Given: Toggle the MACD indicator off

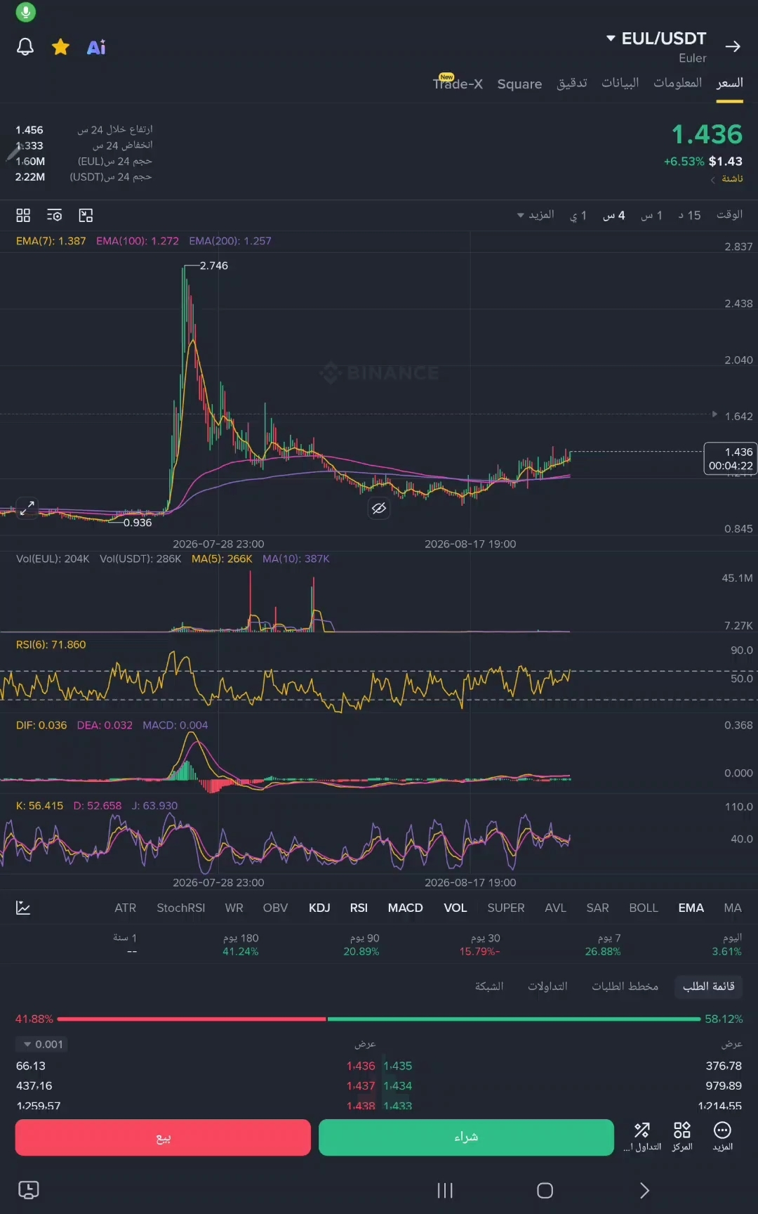Looking at the screenshot, I should [x=405, y=908].
